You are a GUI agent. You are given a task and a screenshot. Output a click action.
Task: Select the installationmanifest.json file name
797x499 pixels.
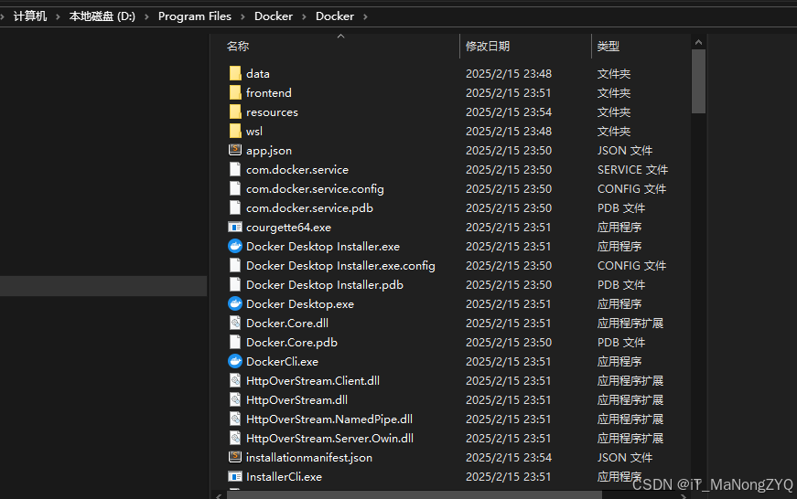pos(308,457)
